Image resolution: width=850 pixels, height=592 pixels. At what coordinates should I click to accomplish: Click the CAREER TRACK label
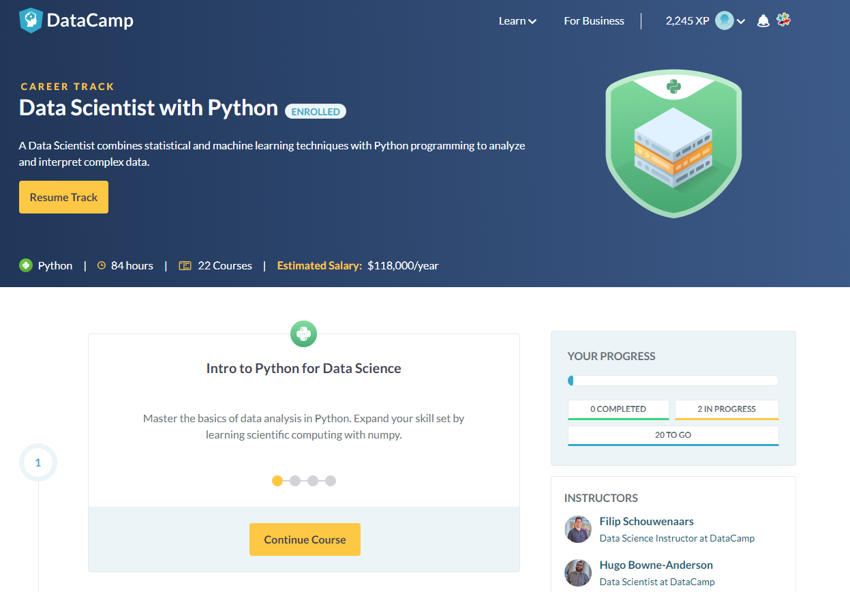(67, 87)
